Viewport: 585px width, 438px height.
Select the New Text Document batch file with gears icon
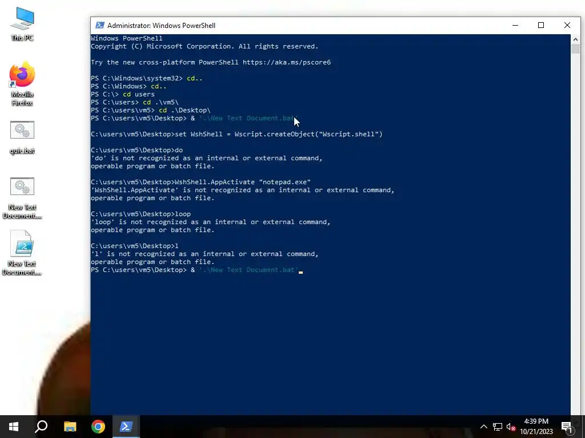pos(22,198)
